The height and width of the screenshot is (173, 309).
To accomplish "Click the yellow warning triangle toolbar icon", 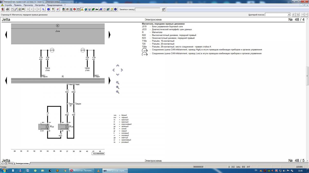I will pos(82,9).
